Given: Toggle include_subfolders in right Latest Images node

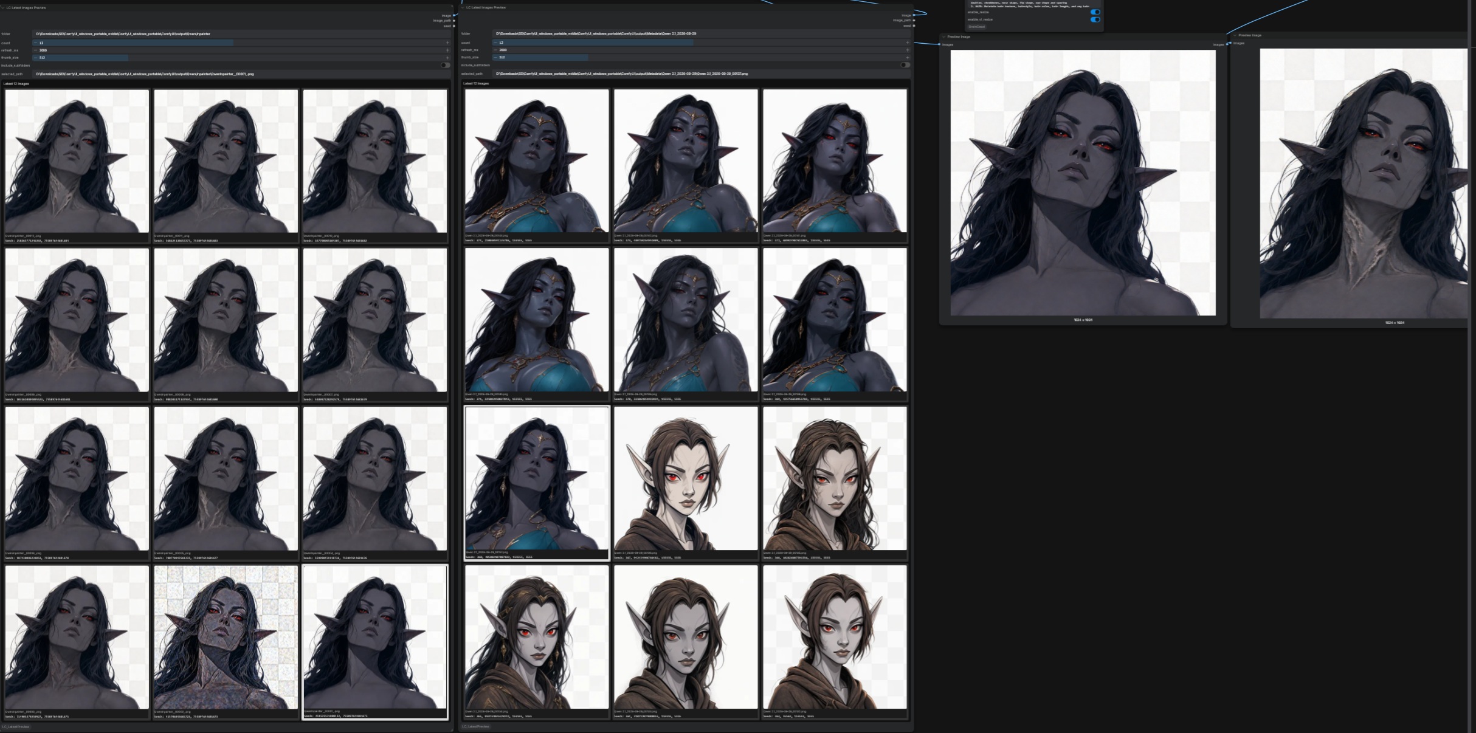Looking at the screenshot, I should tap(905, 64).
